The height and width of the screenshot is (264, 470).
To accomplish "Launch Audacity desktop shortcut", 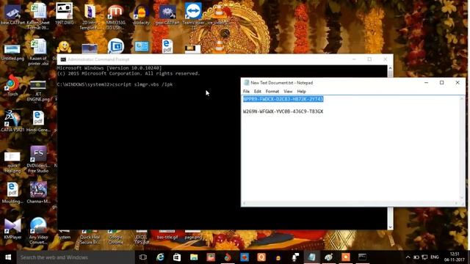I will pyautogui.click(x=141, y=15).
